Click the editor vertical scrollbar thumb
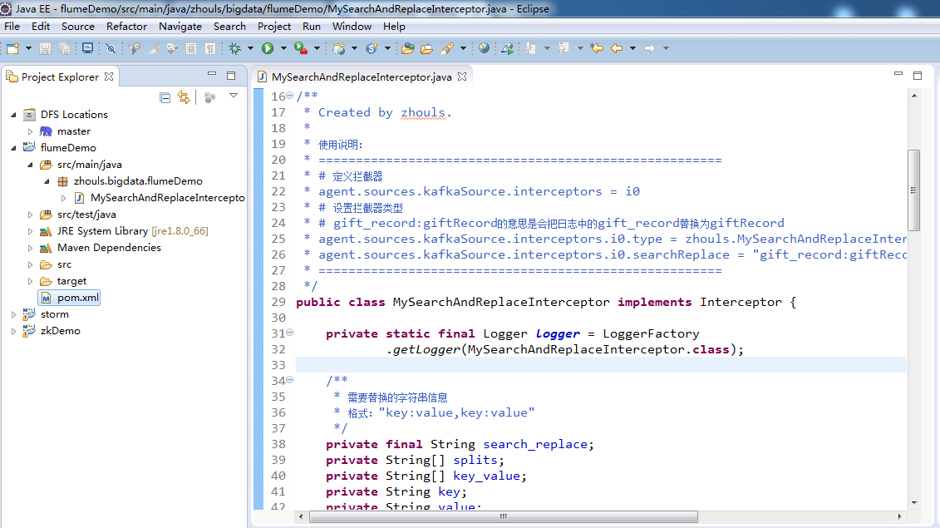 [x=913, y=190]
